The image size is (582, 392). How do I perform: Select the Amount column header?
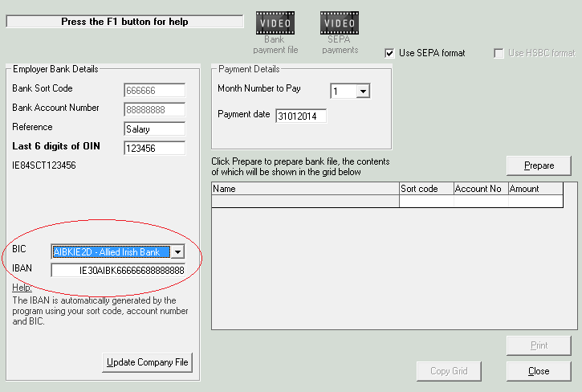click(535, 189)
